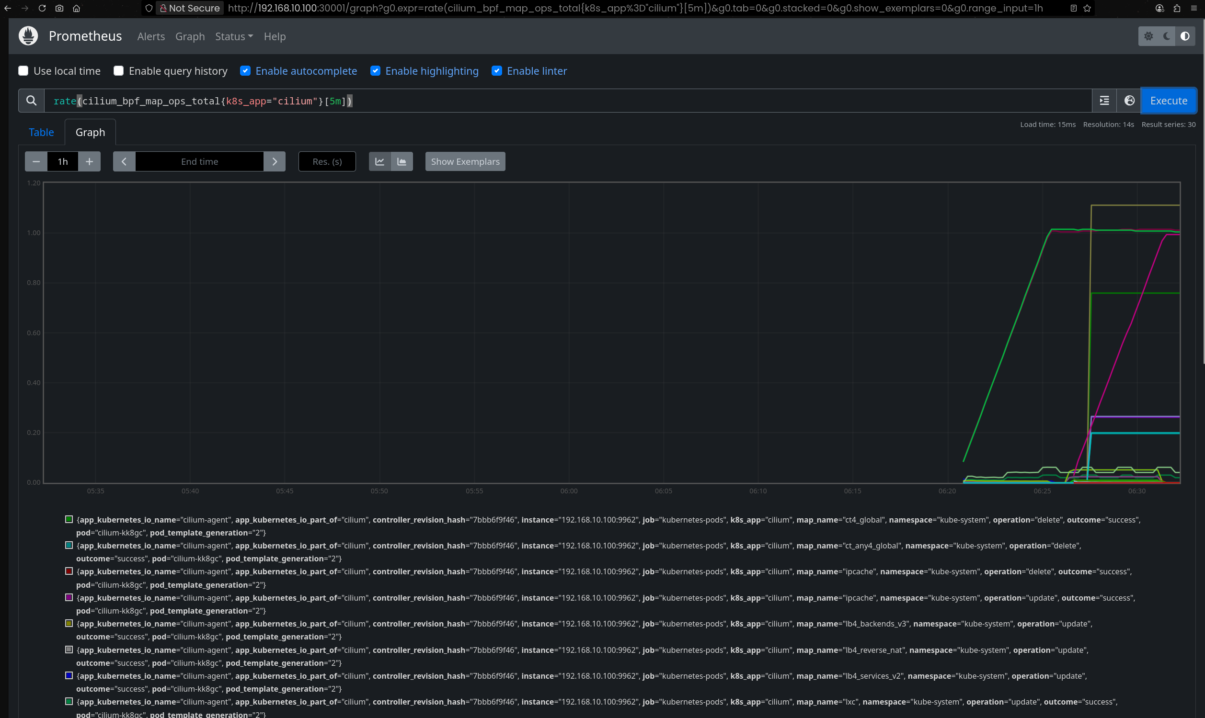This screenshot has height=718, width=1205.
Task: Reload the page with refresh icon
Action: pos(42,8)
